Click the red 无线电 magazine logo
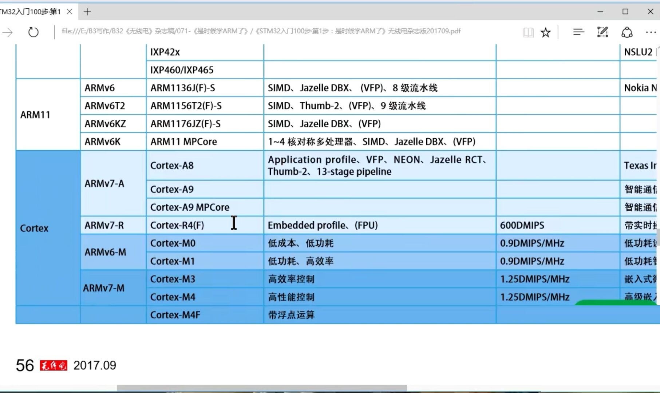 coord(54,366)
